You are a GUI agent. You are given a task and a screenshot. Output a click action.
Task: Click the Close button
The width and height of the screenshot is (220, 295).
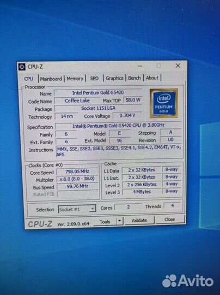pyautogui.click(x=170, y=220)
